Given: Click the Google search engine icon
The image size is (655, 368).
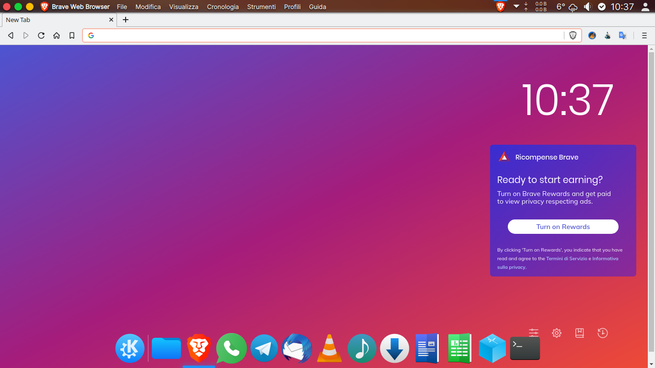Looking at the screenshot, I should pos(91,35).
